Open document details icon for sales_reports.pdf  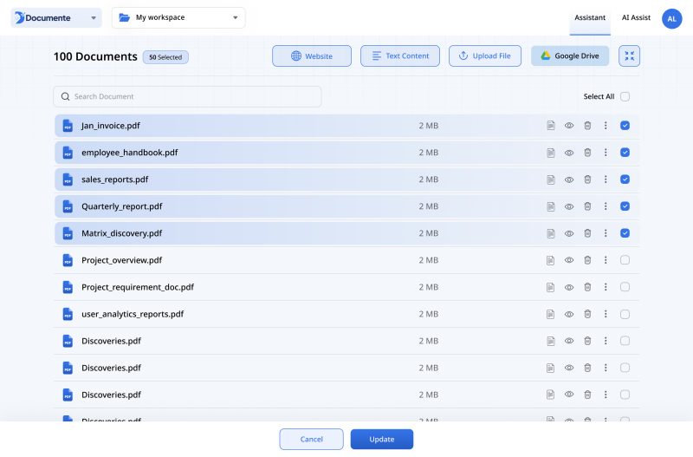[x=551, y=180]
